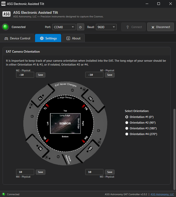Click the gamepad icon on Device Control tab

pyautogui.click(x=6, y=38)
